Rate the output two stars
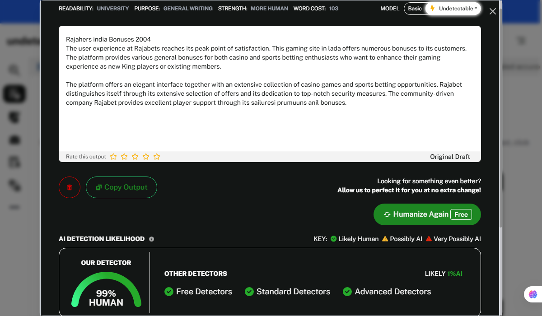 tap(124, 157)
